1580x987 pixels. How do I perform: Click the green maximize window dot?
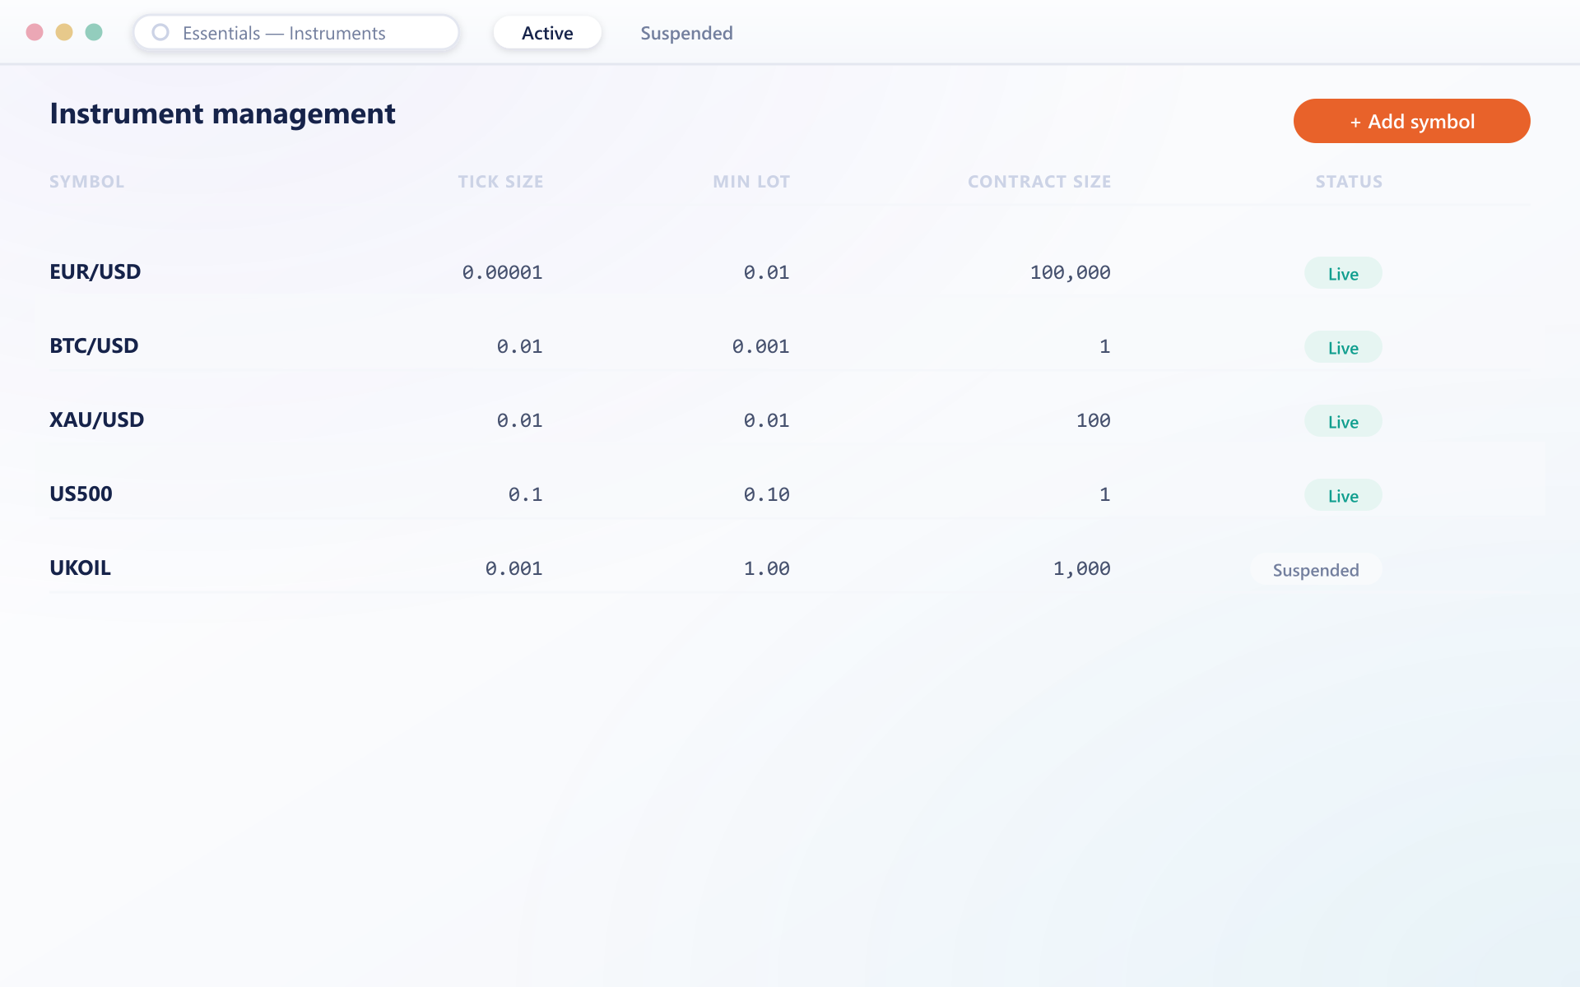[94, 32]
